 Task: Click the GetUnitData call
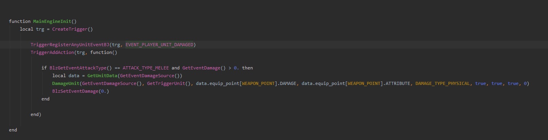pos(103,76)
